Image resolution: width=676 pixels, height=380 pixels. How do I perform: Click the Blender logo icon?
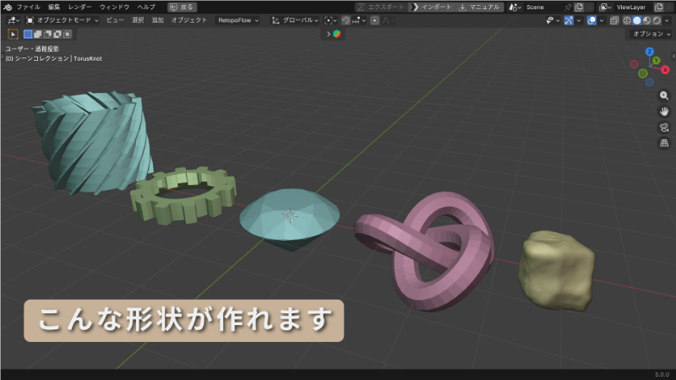coord(8,7)
